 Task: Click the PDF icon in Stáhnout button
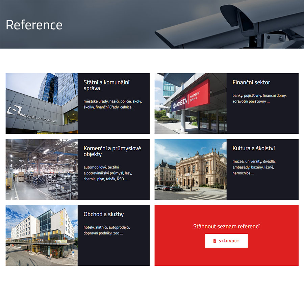point(214,241)
